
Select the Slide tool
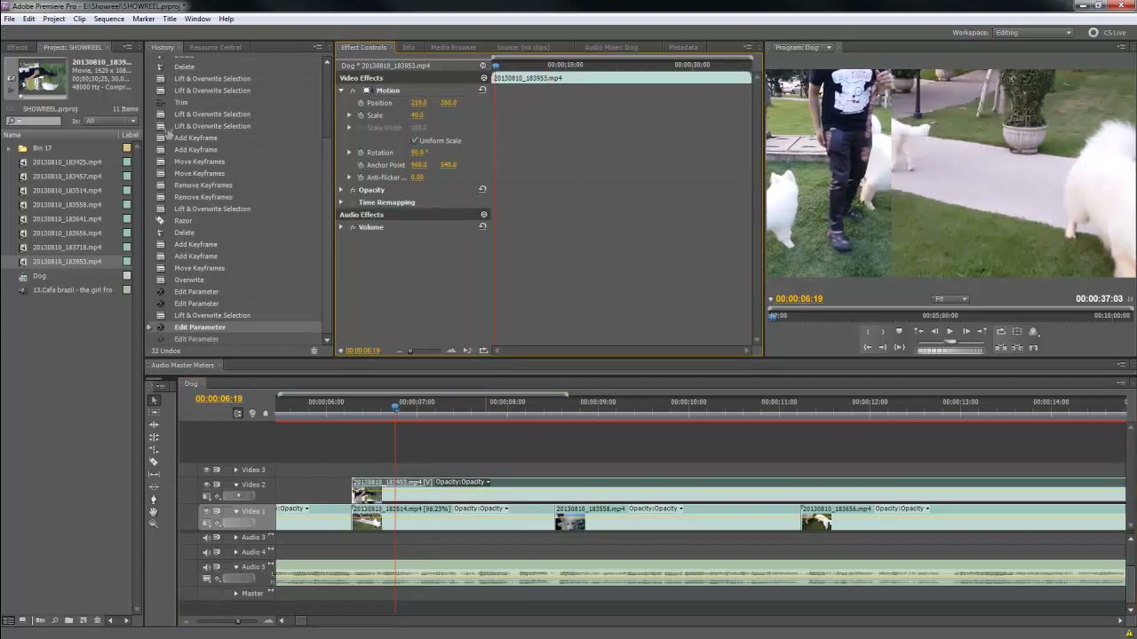pyautogui.click(x=154, y=486)
